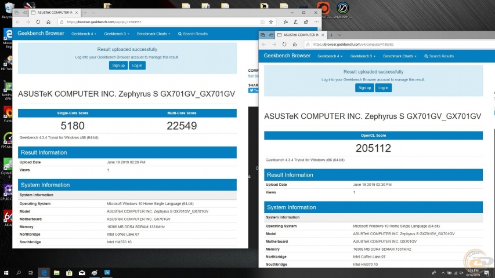Open Settings and more ellipsis in left window
The image size is (495, 278).
coord(316,22)
